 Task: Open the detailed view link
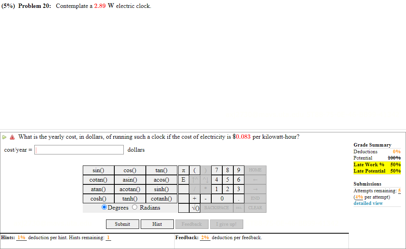[x=368, y=203]
